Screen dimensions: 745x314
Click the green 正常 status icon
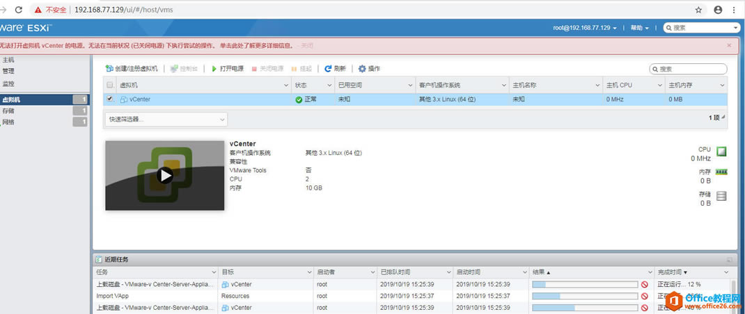pyautogui.click(x=299, y=99)
